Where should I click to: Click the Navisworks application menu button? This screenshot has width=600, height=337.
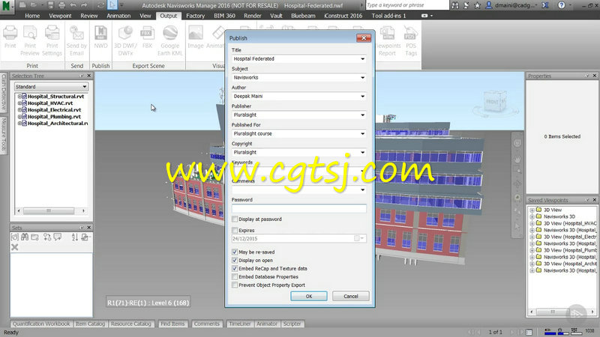(7, 5)
